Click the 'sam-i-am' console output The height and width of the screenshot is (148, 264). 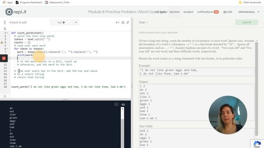point(16,146)
